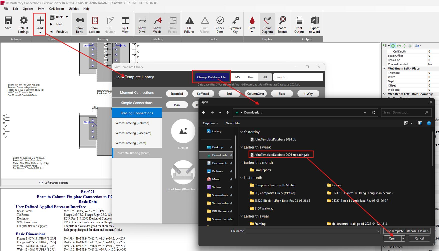Click Roof Truss (Btm Chord) template thumbnail
439x251 pixels.
183,172
